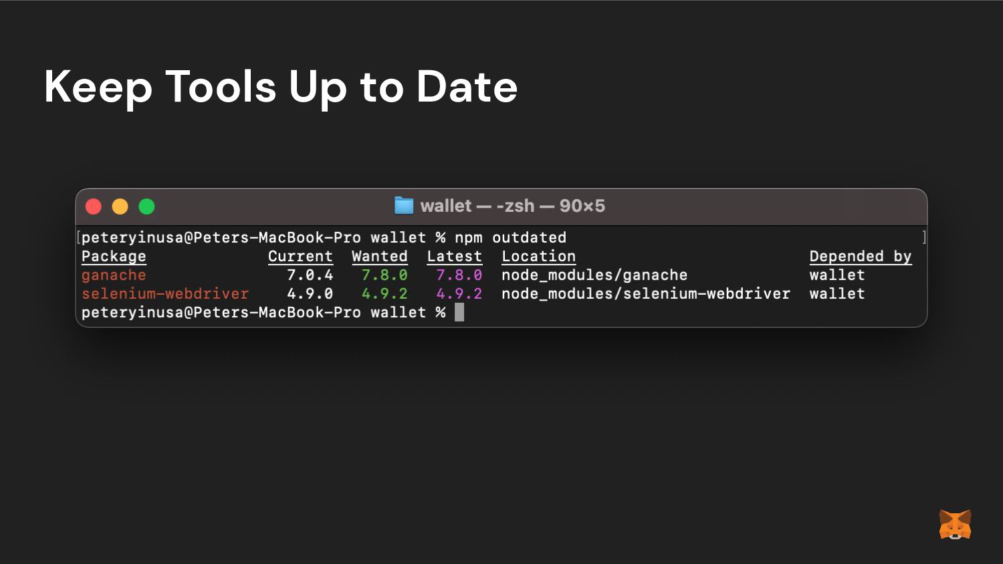Image resolution: width=1003 pixels, height=564 pixels.
Task: Click the green 7.8.0 wanted version
Action: (x=384, y=275)
